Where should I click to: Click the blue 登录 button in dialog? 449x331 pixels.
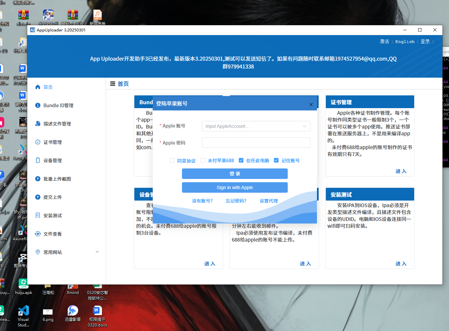coord(235,174)
